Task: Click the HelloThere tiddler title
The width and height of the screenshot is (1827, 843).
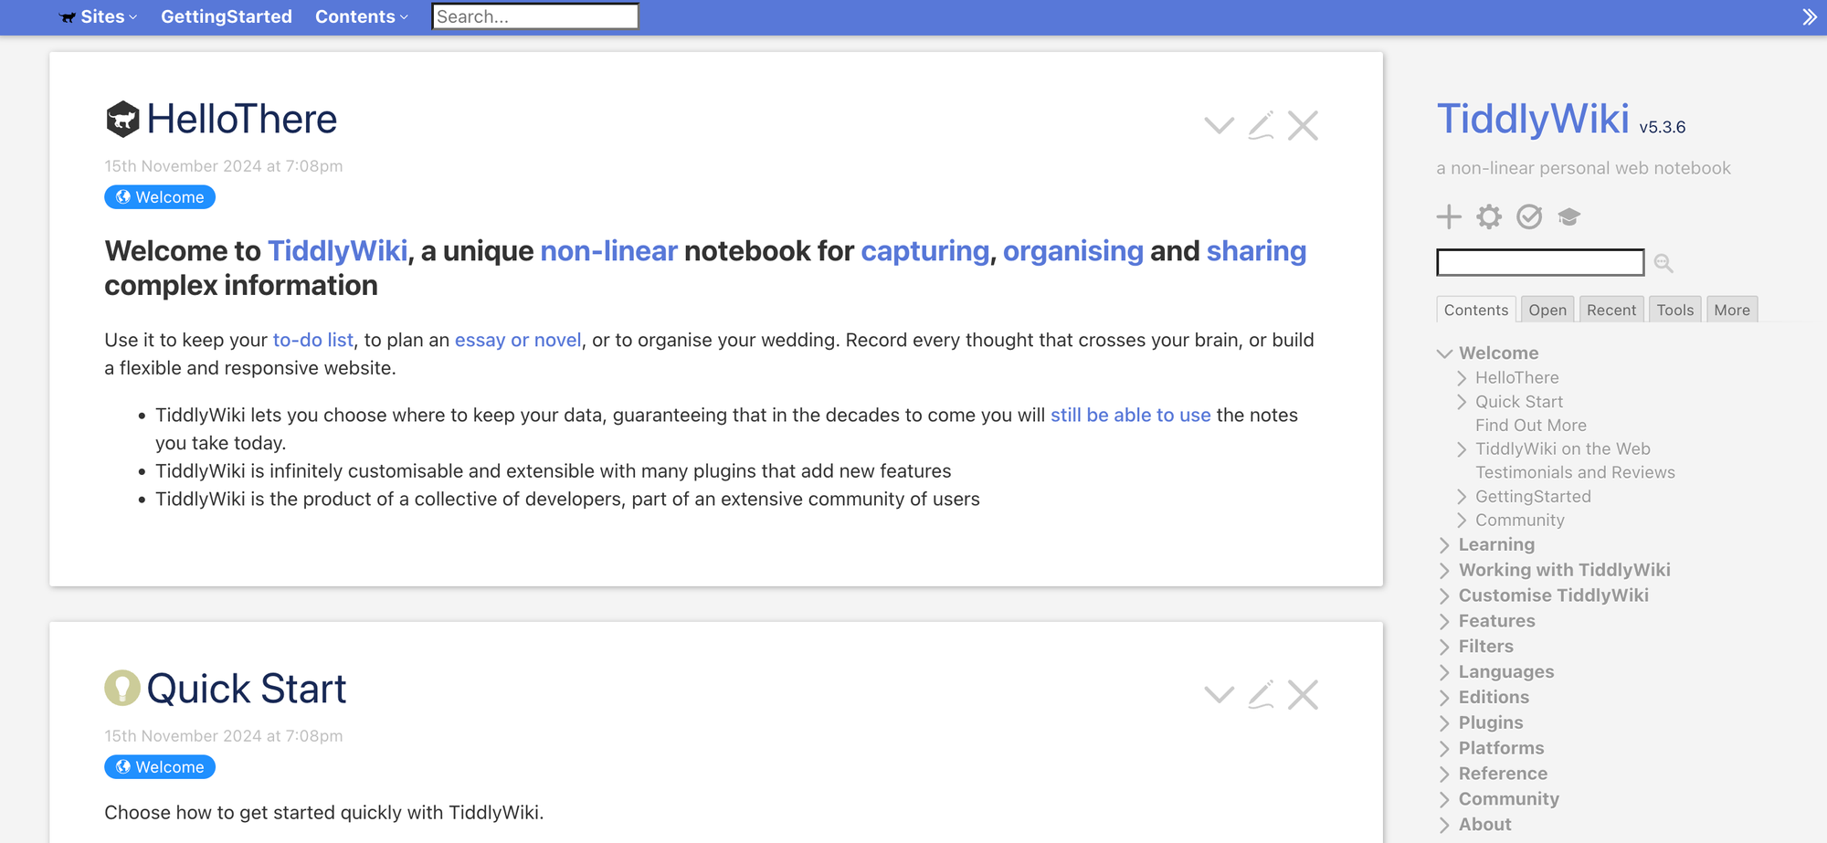Action: (242, 120)
